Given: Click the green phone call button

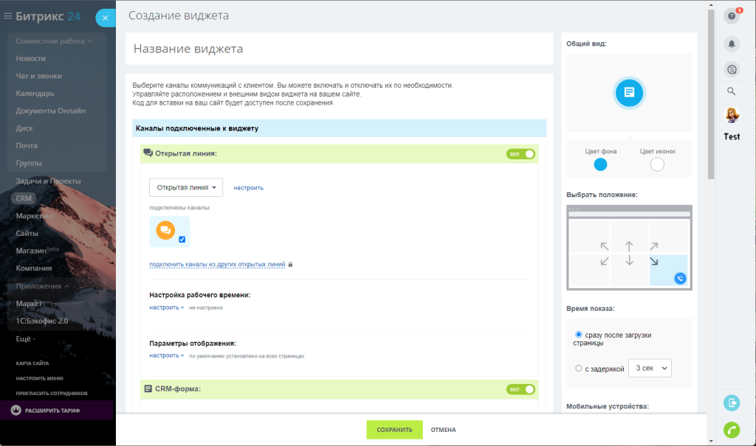Looking at the screenshot, I should (x=732, y=430).
